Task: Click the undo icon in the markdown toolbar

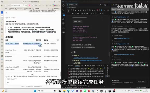Action: [91, 13]
